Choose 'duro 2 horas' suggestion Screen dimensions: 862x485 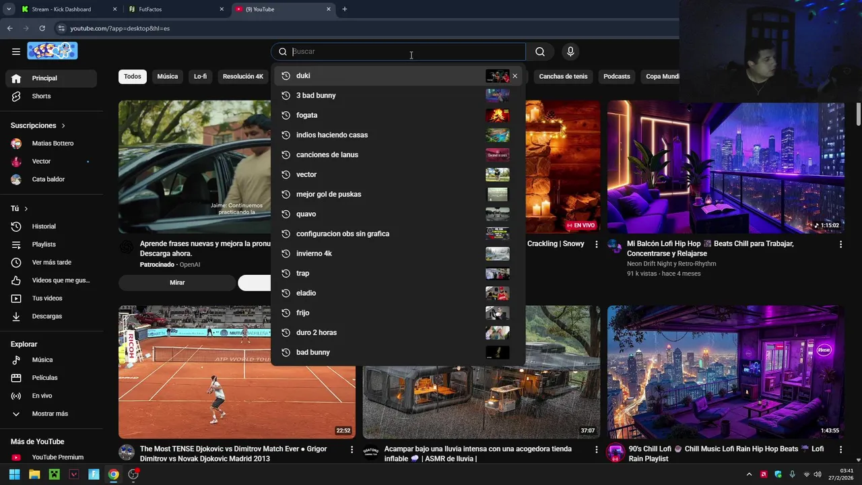398,333
